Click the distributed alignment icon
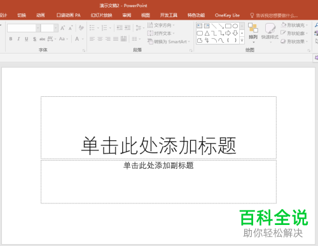Screen dimensions: 318x246 (x=123, y=39)
